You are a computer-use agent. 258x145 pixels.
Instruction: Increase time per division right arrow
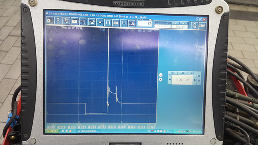pos(184,23)
